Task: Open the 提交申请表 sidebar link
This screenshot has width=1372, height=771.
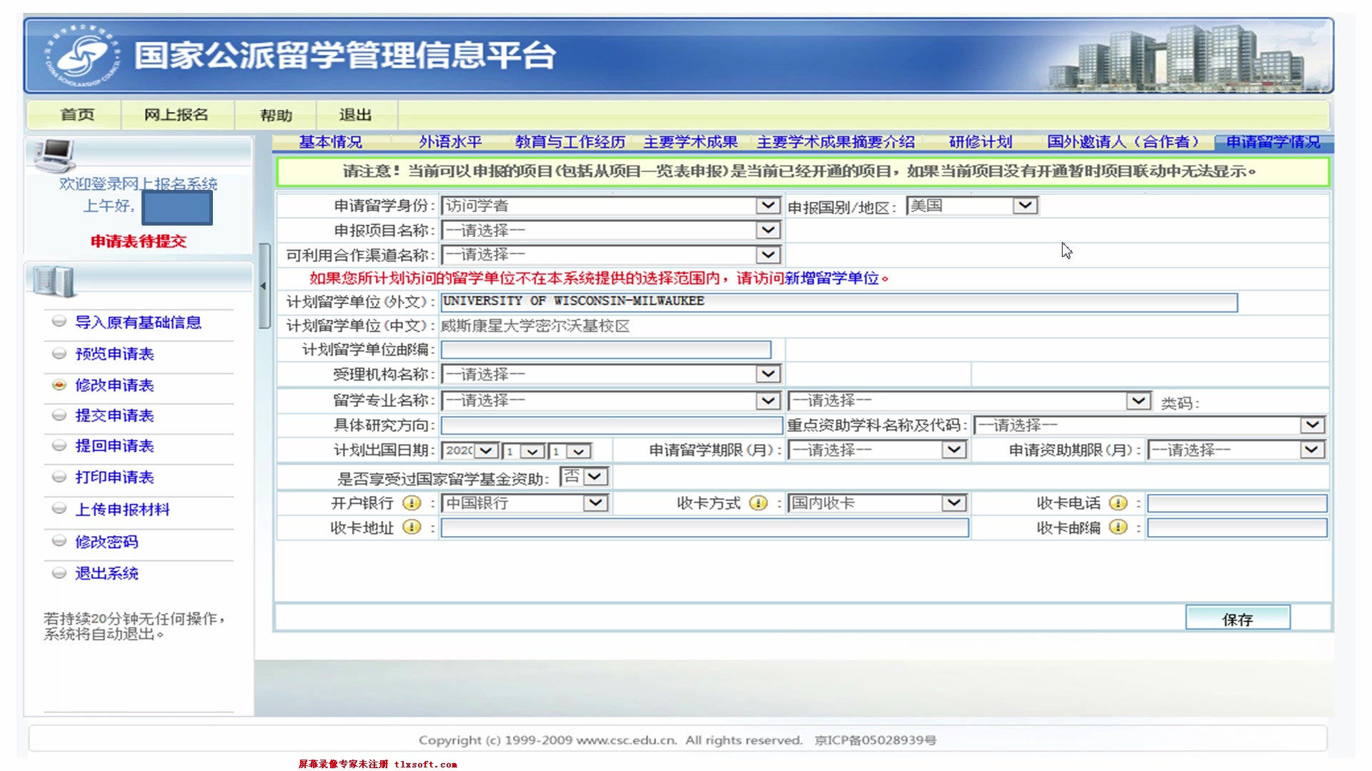Action: (114, 415)
